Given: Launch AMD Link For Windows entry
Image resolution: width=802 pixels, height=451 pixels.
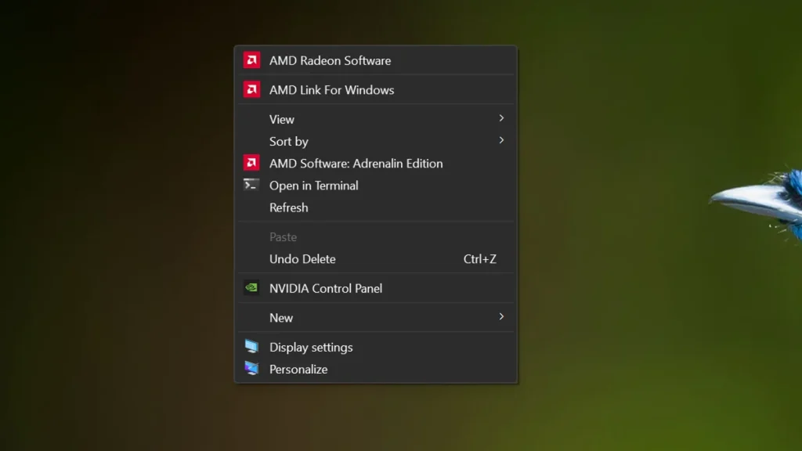Looking at the screenshot, I should click(x=375, y=90).
